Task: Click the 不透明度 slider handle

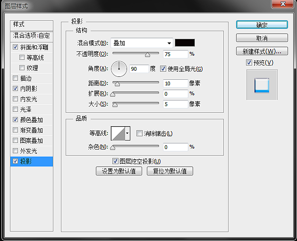Action: pyautogui.click(x=147, y=55)
